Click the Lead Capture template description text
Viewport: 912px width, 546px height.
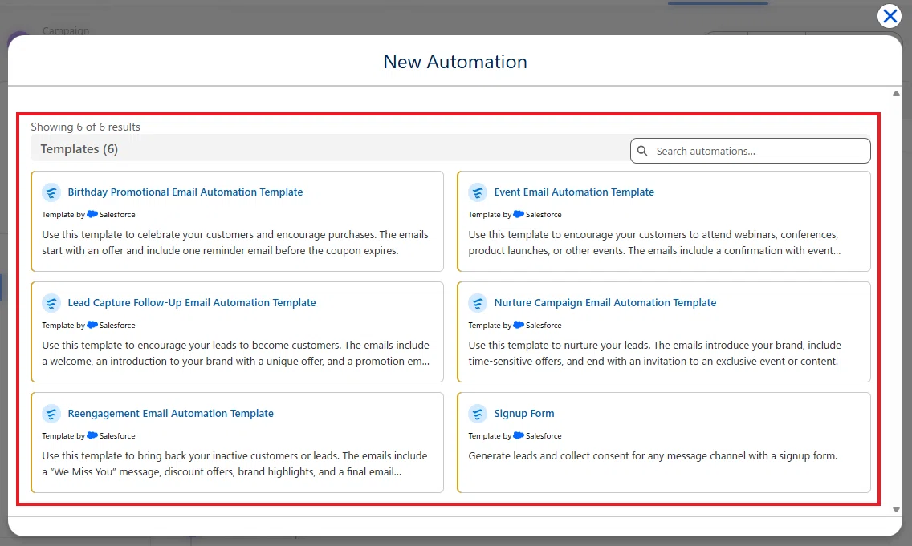tap(235, 353)
